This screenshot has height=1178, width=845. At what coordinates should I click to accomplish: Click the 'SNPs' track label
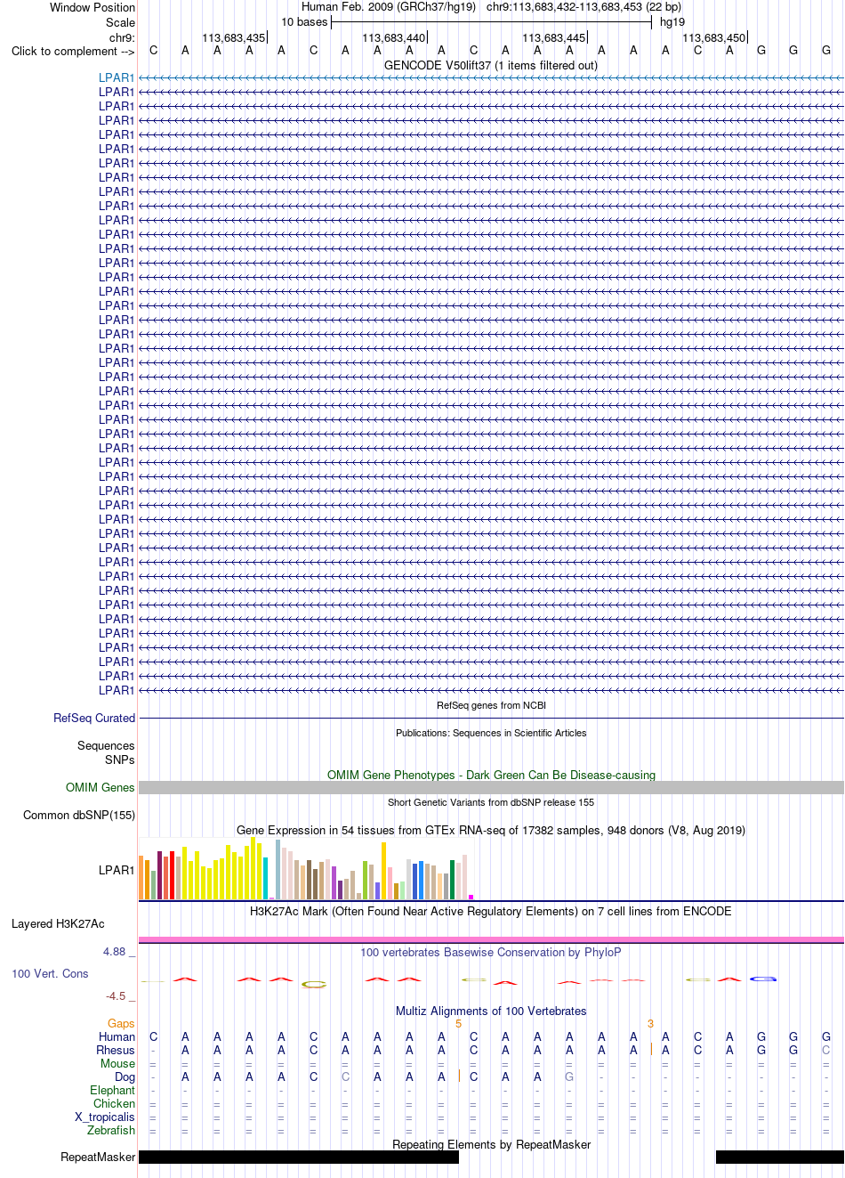click(x=119, y=760)
